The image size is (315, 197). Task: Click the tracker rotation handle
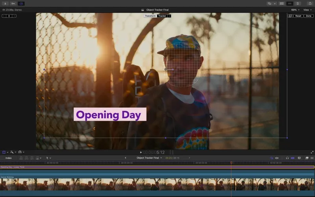173,69
